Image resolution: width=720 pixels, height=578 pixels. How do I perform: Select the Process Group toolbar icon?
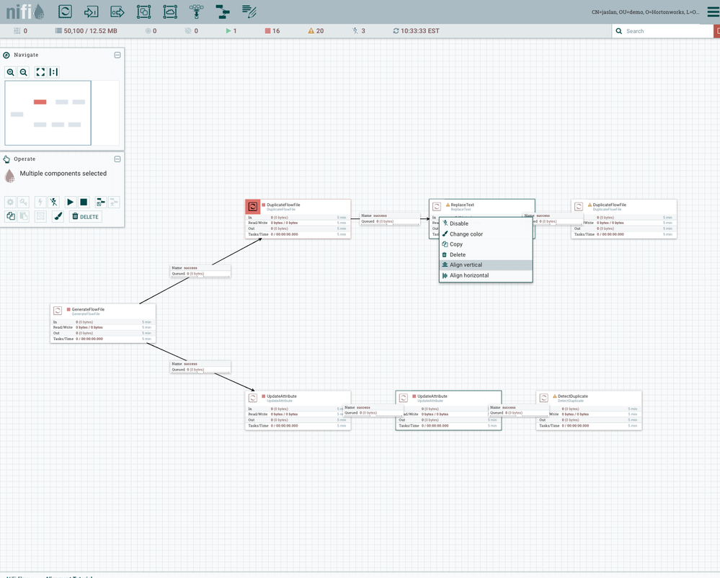[x=143, y=12]
